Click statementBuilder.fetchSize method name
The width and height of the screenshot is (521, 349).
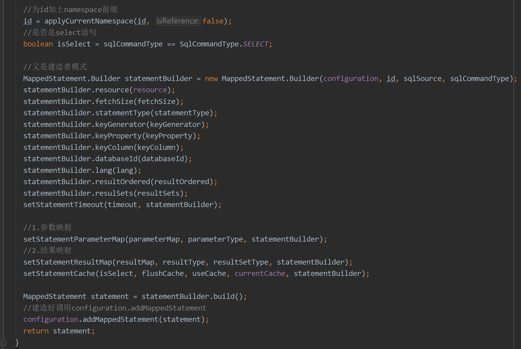click(114, 102)
